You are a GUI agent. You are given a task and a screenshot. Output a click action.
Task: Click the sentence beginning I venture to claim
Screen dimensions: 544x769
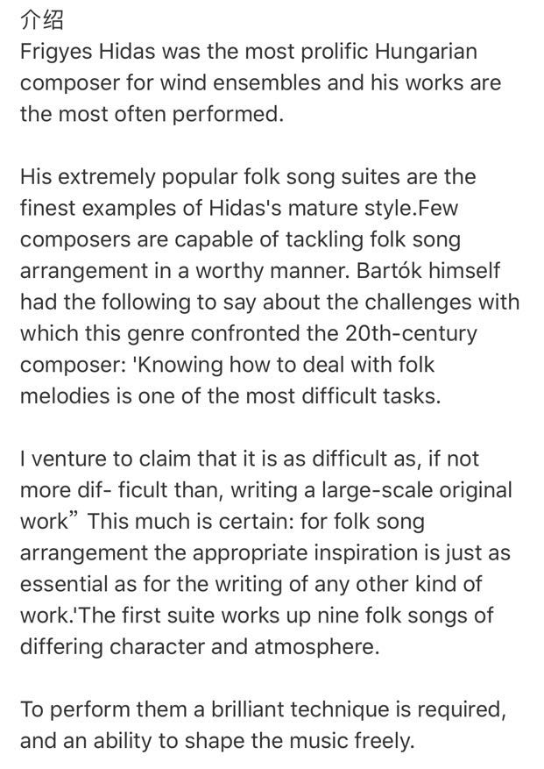[x=266, y=490]
